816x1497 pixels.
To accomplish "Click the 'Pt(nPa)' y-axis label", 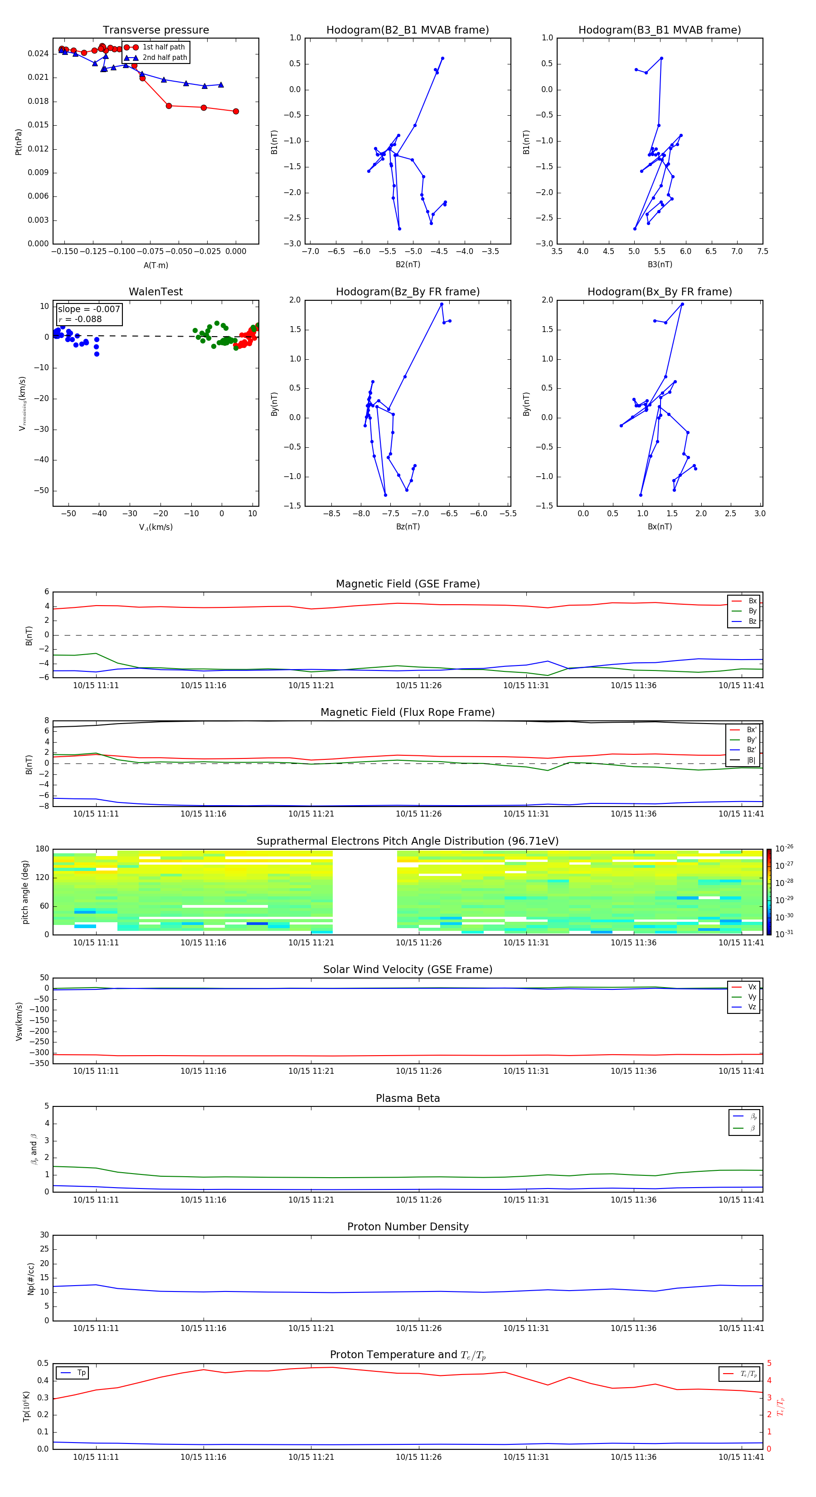I will click(19, 141).
